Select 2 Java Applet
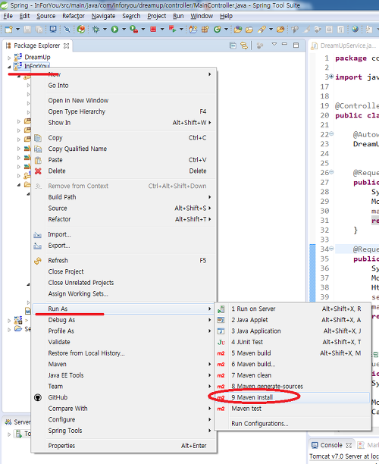Screen dimensions: 379x464 click(293, 320)
